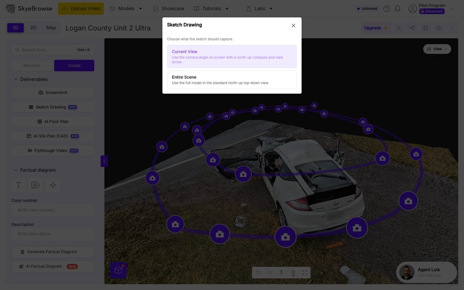Open the Agent Luis chat widget
This screenshot has width=464, height=290.
[426, 272]
